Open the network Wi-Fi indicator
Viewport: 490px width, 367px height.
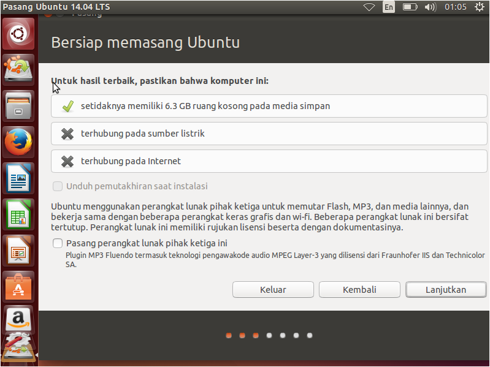369,7
